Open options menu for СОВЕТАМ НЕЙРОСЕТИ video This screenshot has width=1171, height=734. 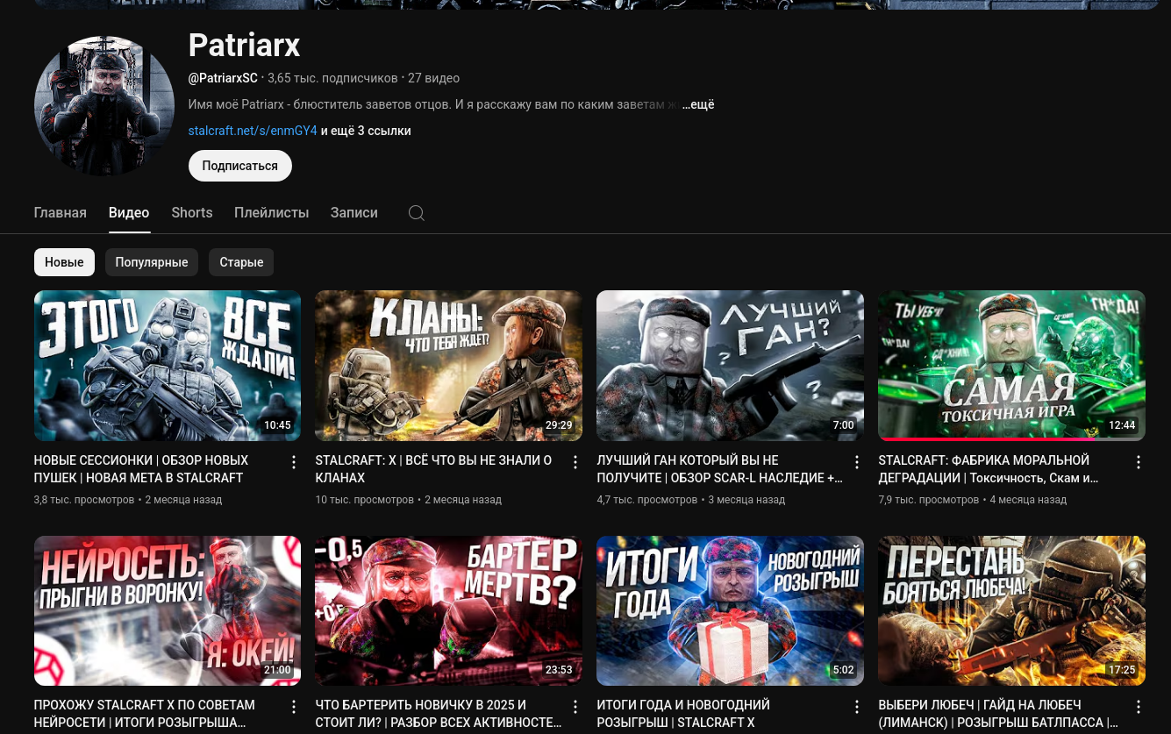pyautogui.click(x=294, y=707)
